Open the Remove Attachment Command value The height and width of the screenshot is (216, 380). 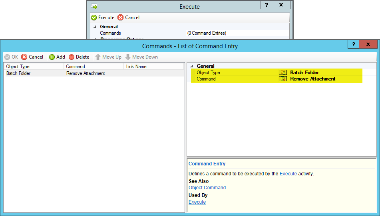pyautogui.click(x=312, y=79)
